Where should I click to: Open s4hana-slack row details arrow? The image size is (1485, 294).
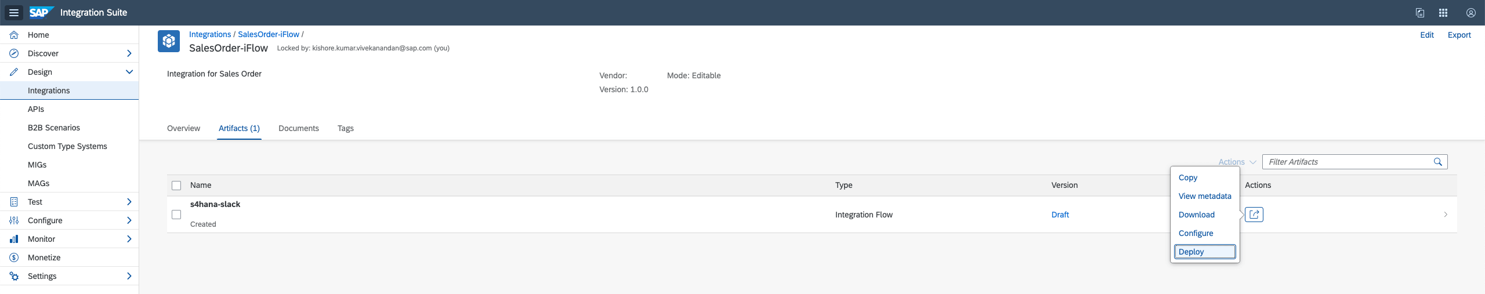point(1446,215)
